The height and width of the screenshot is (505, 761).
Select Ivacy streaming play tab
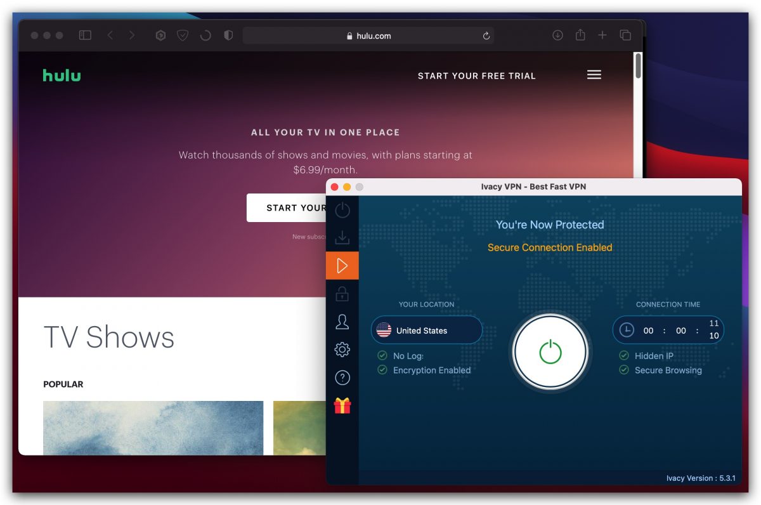342,266
